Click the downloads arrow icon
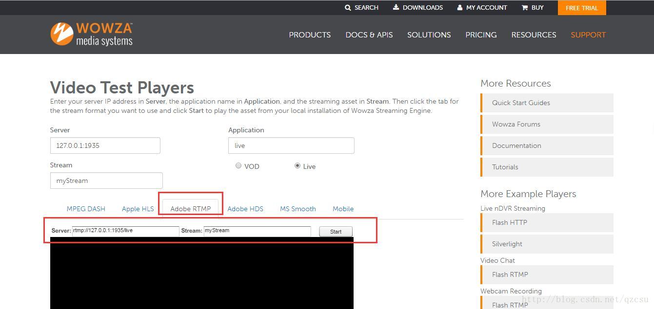Viewport: 654px width, 309px height. pos(396,7)
